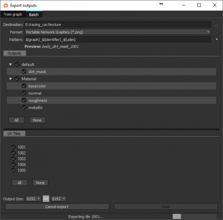The width and height of the screenshot is (223, 220).
Task: Open the destination browse ellipsis button
Action: pyautogui.click(x=215, y=25)
